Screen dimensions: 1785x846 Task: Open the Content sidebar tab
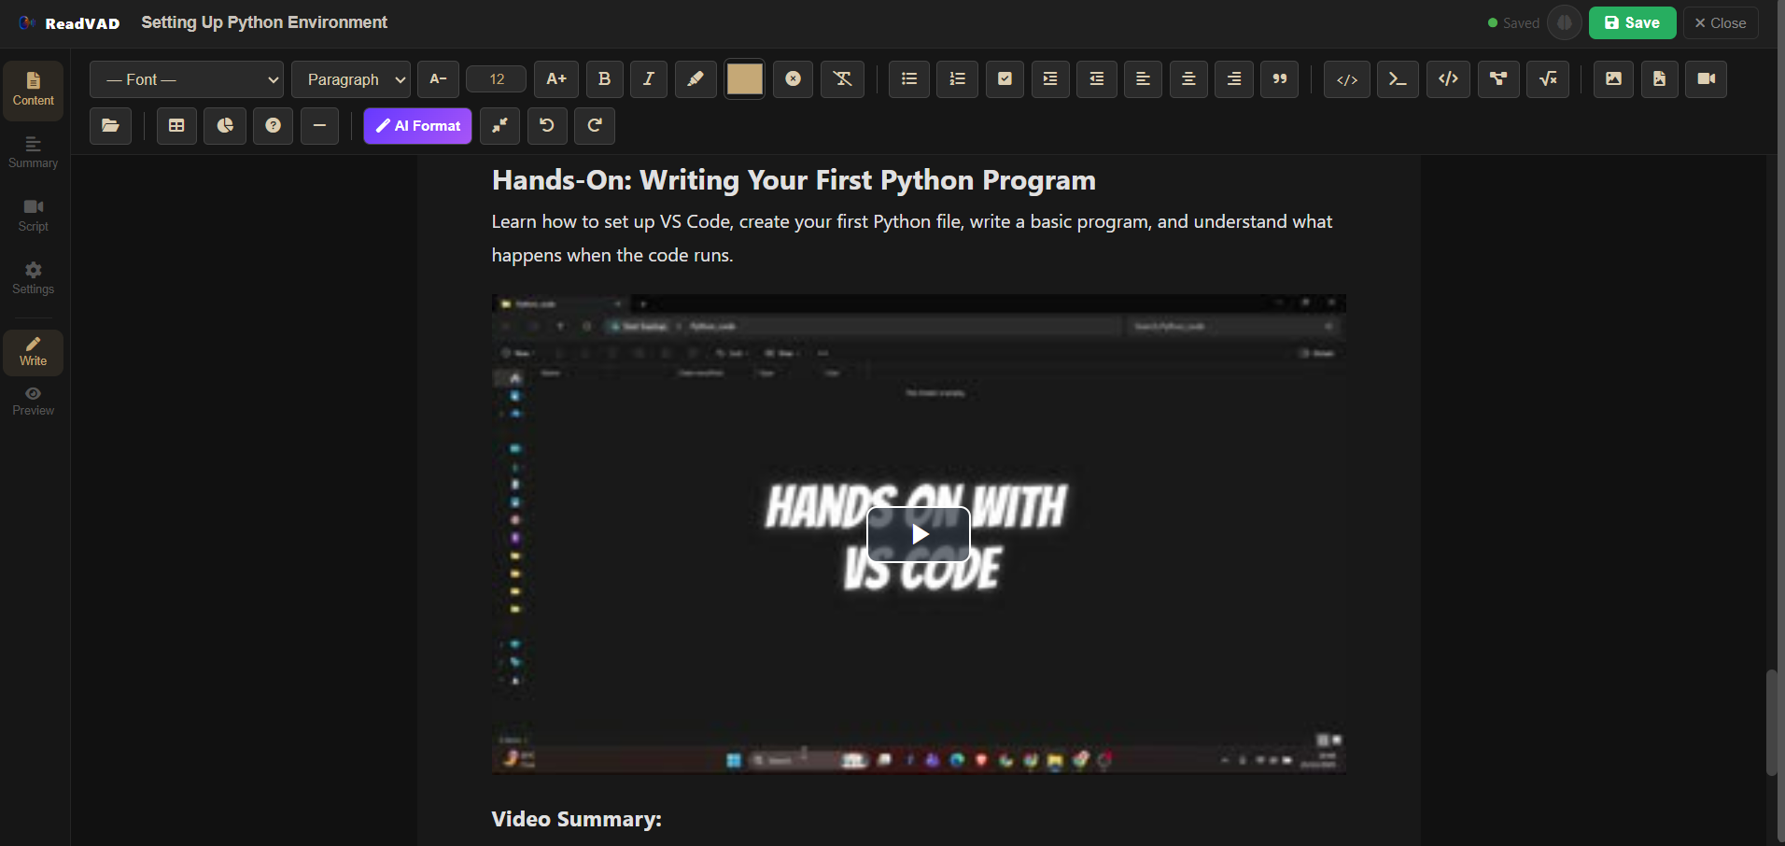[34, 91]
